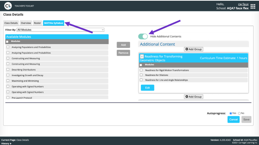Check the Maximizing and Minimizing module

8,81
